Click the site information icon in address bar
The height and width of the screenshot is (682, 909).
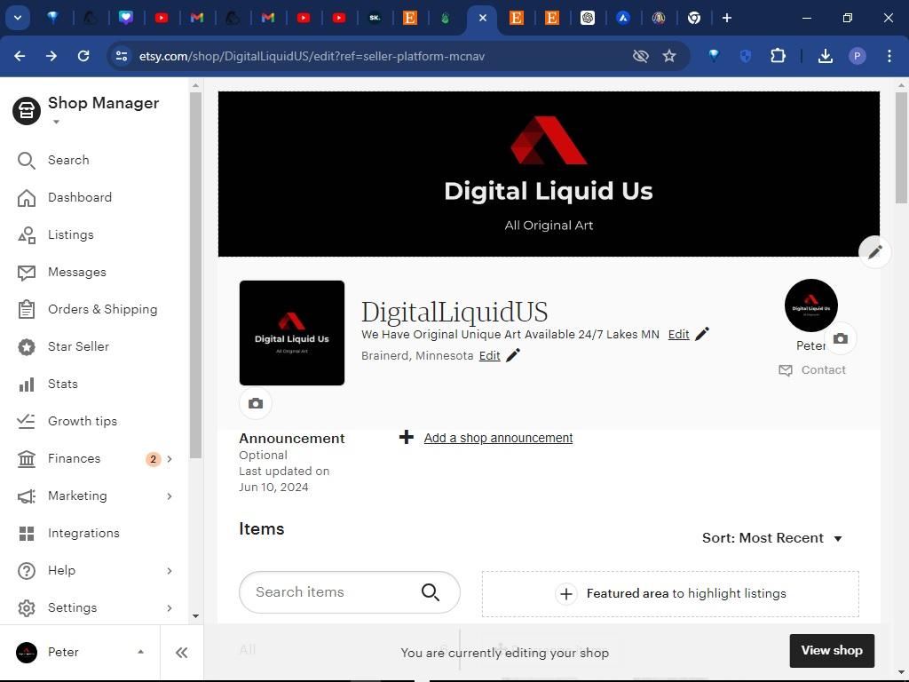121,56
